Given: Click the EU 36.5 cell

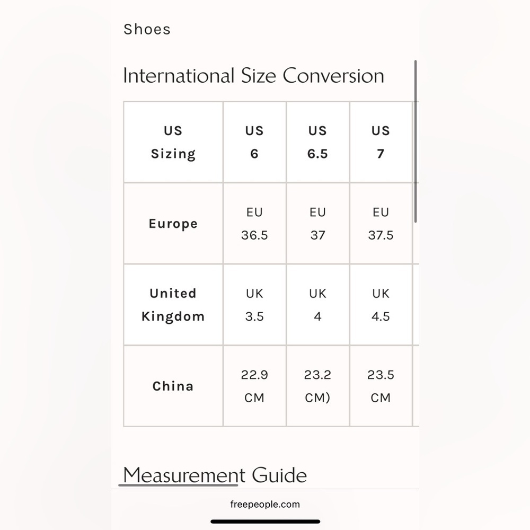Looking at the screenshot, I should 254,224.
